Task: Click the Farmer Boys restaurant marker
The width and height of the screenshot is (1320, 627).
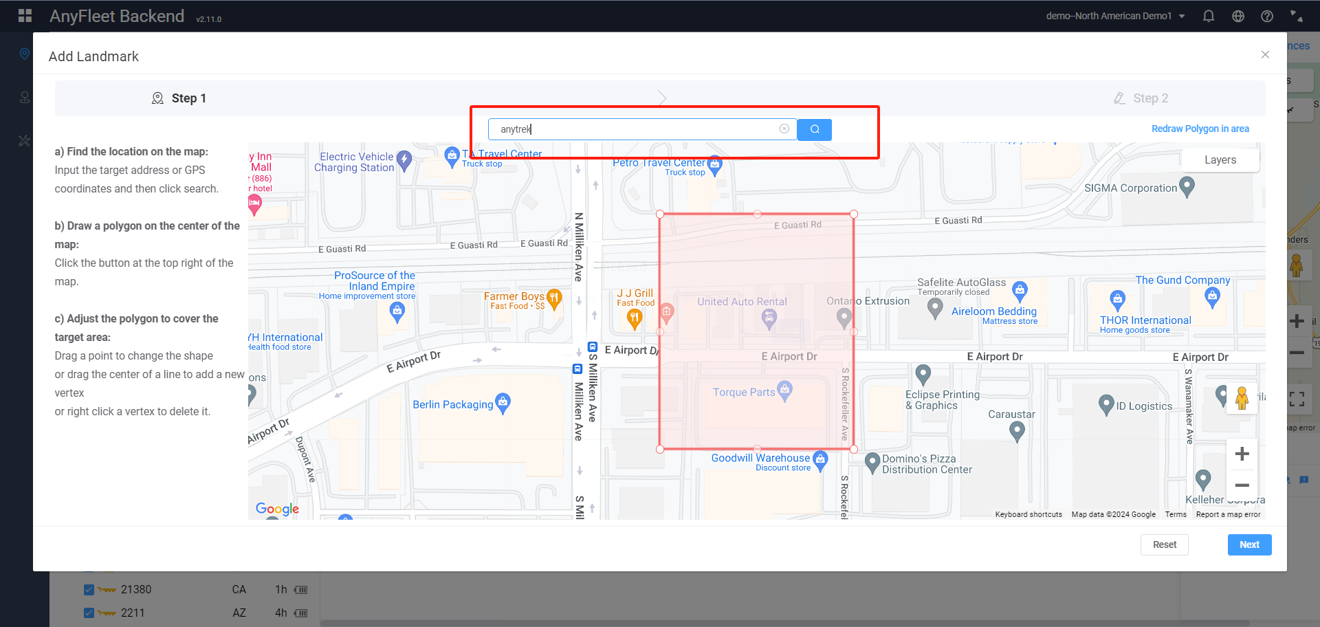Action: [554, 298]
